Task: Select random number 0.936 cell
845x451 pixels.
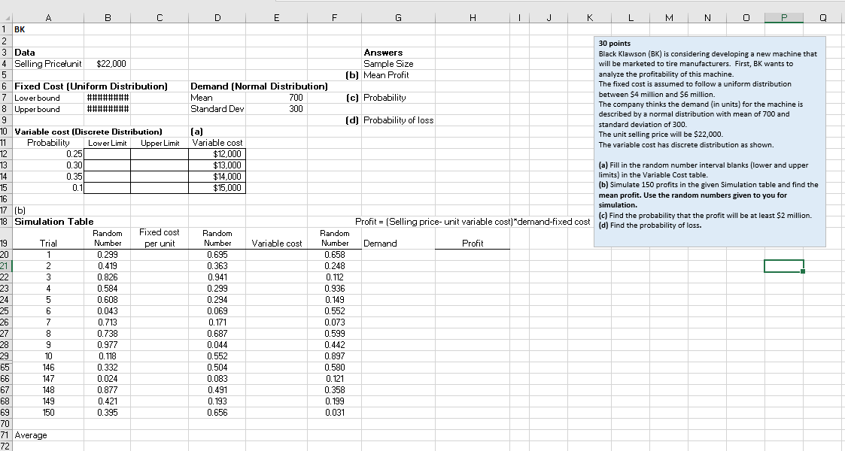Action: click(335, 289)
